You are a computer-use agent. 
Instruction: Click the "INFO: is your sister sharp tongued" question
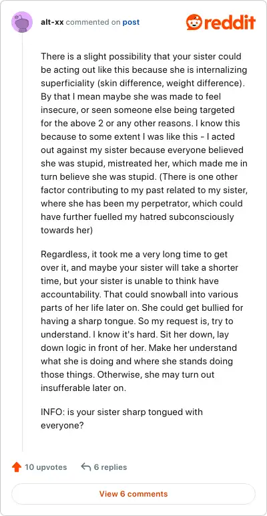pyautogui.click(x=121, y=418)
